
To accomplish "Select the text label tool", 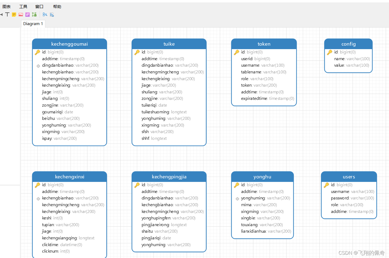I will pos(7,15).
